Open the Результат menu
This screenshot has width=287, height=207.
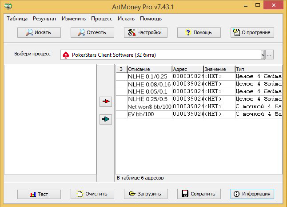point(44,19)
